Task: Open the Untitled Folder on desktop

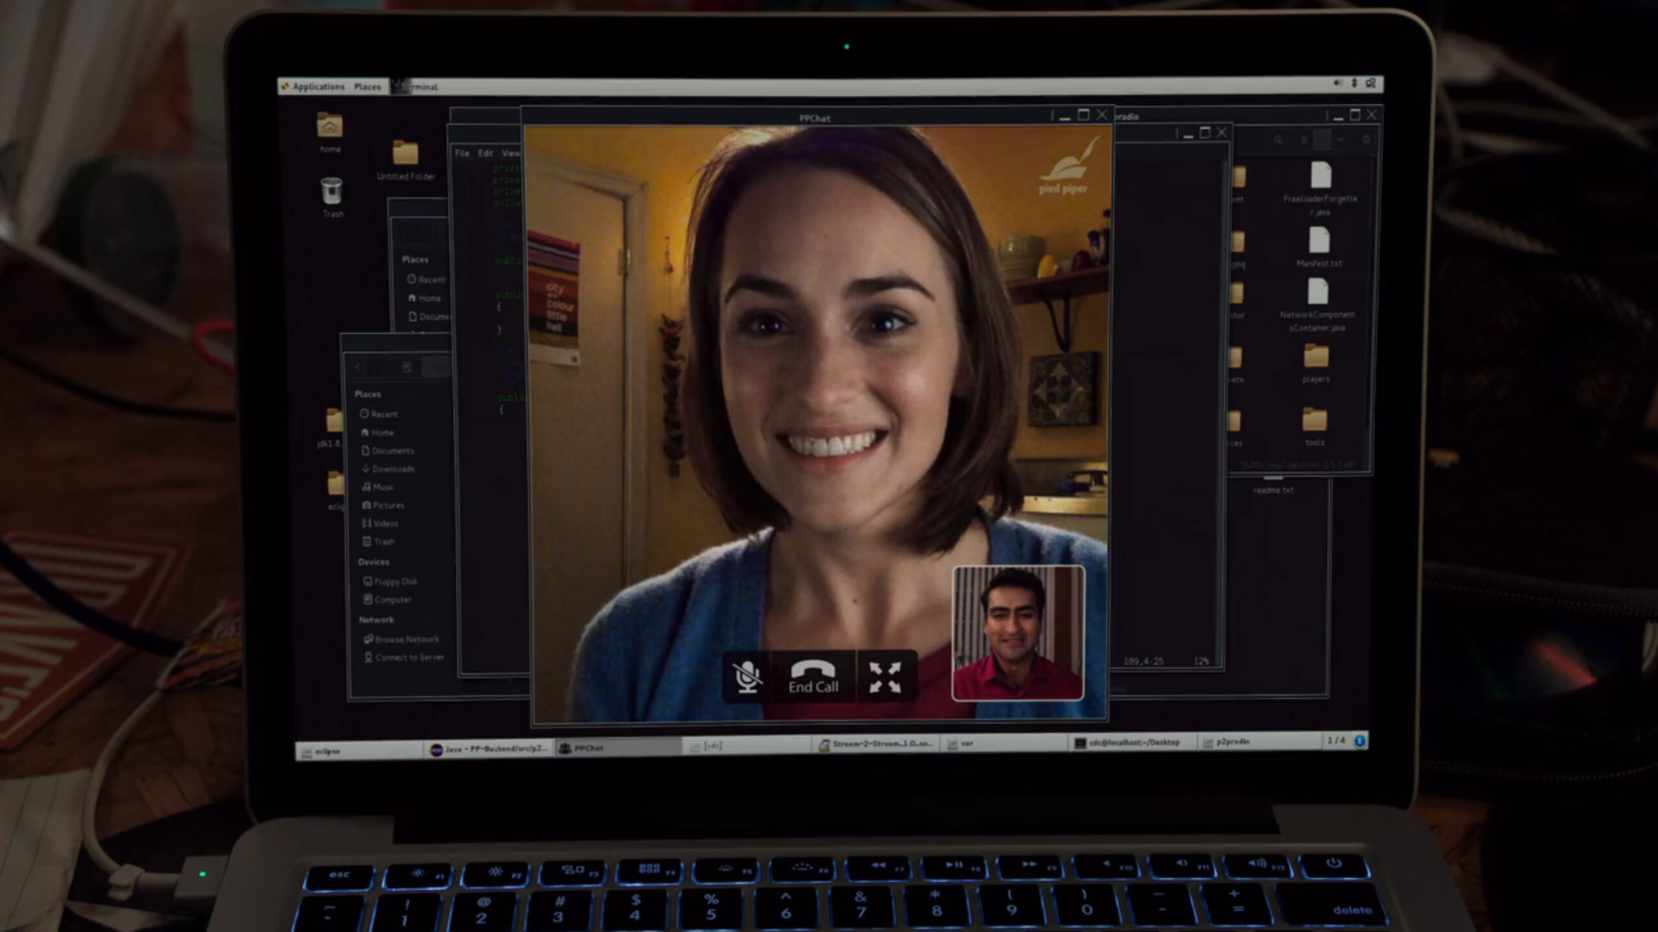Action: click(406, 161)
